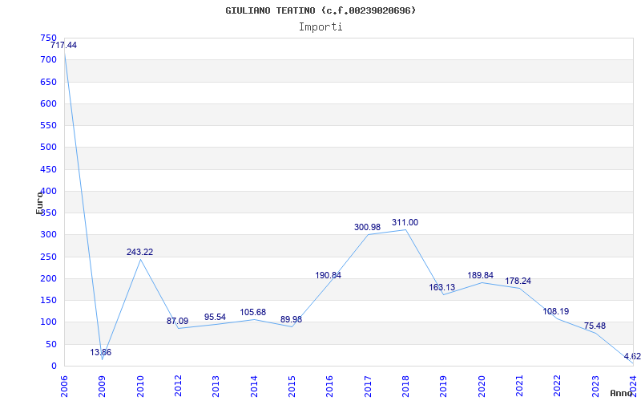
Task: Select the 4.62 data label
Action: (x=632, y=356)
